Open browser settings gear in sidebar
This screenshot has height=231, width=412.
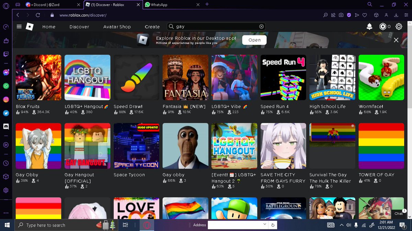[6, 190]
